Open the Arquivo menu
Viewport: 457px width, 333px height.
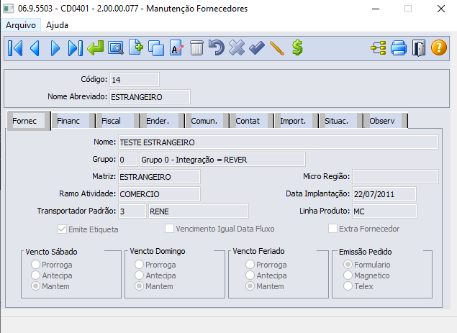tap(21, 25)
